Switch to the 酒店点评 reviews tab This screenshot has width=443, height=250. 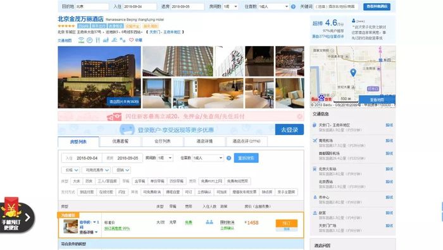(x=246, y=141)
